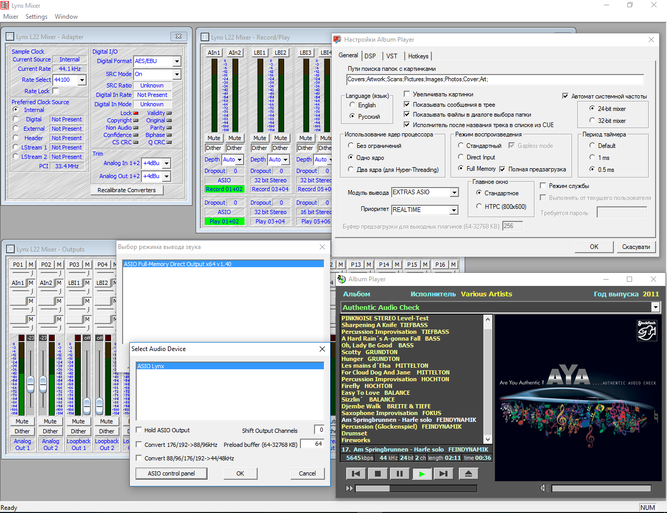Image resolution: width=667 pixels, height=513 pixels.
Task: Click OK in the Настройки Album Player window
Action: [594, 247]
